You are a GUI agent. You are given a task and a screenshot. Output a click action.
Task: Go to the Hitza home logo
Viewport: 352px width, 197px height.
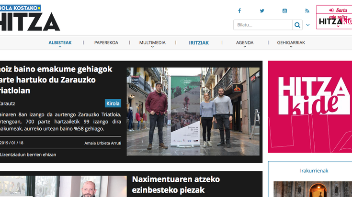coord(30,18)
